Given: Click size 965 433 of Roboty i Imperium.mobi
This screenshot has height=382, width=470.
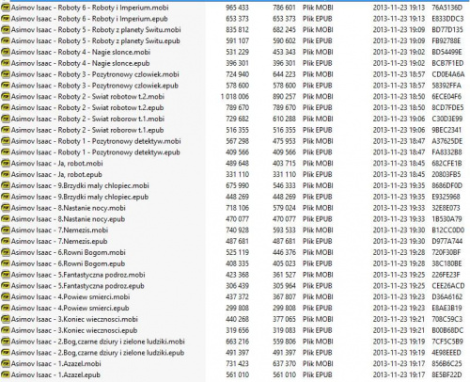Looking at the screenshot, I should [237, 8].
